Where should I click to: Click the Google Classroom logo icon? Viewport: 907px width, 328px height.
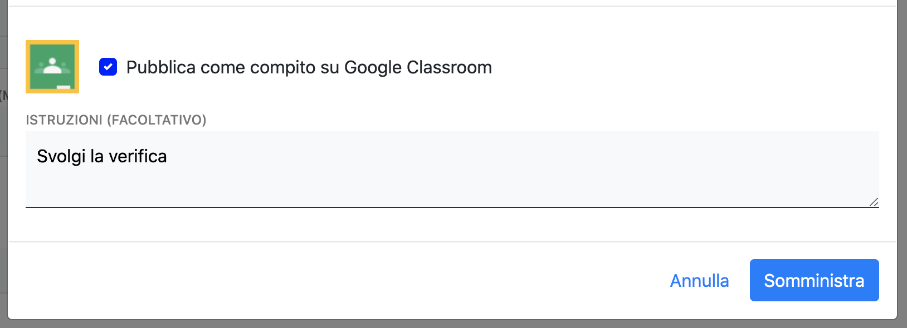point(52,67)
